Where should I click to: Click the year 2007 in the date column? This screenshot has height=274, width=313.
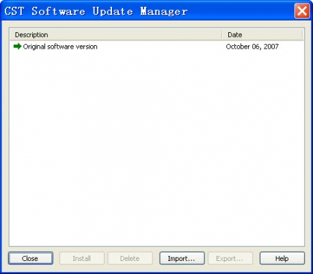pyautogui.click(x=271, y=47)
